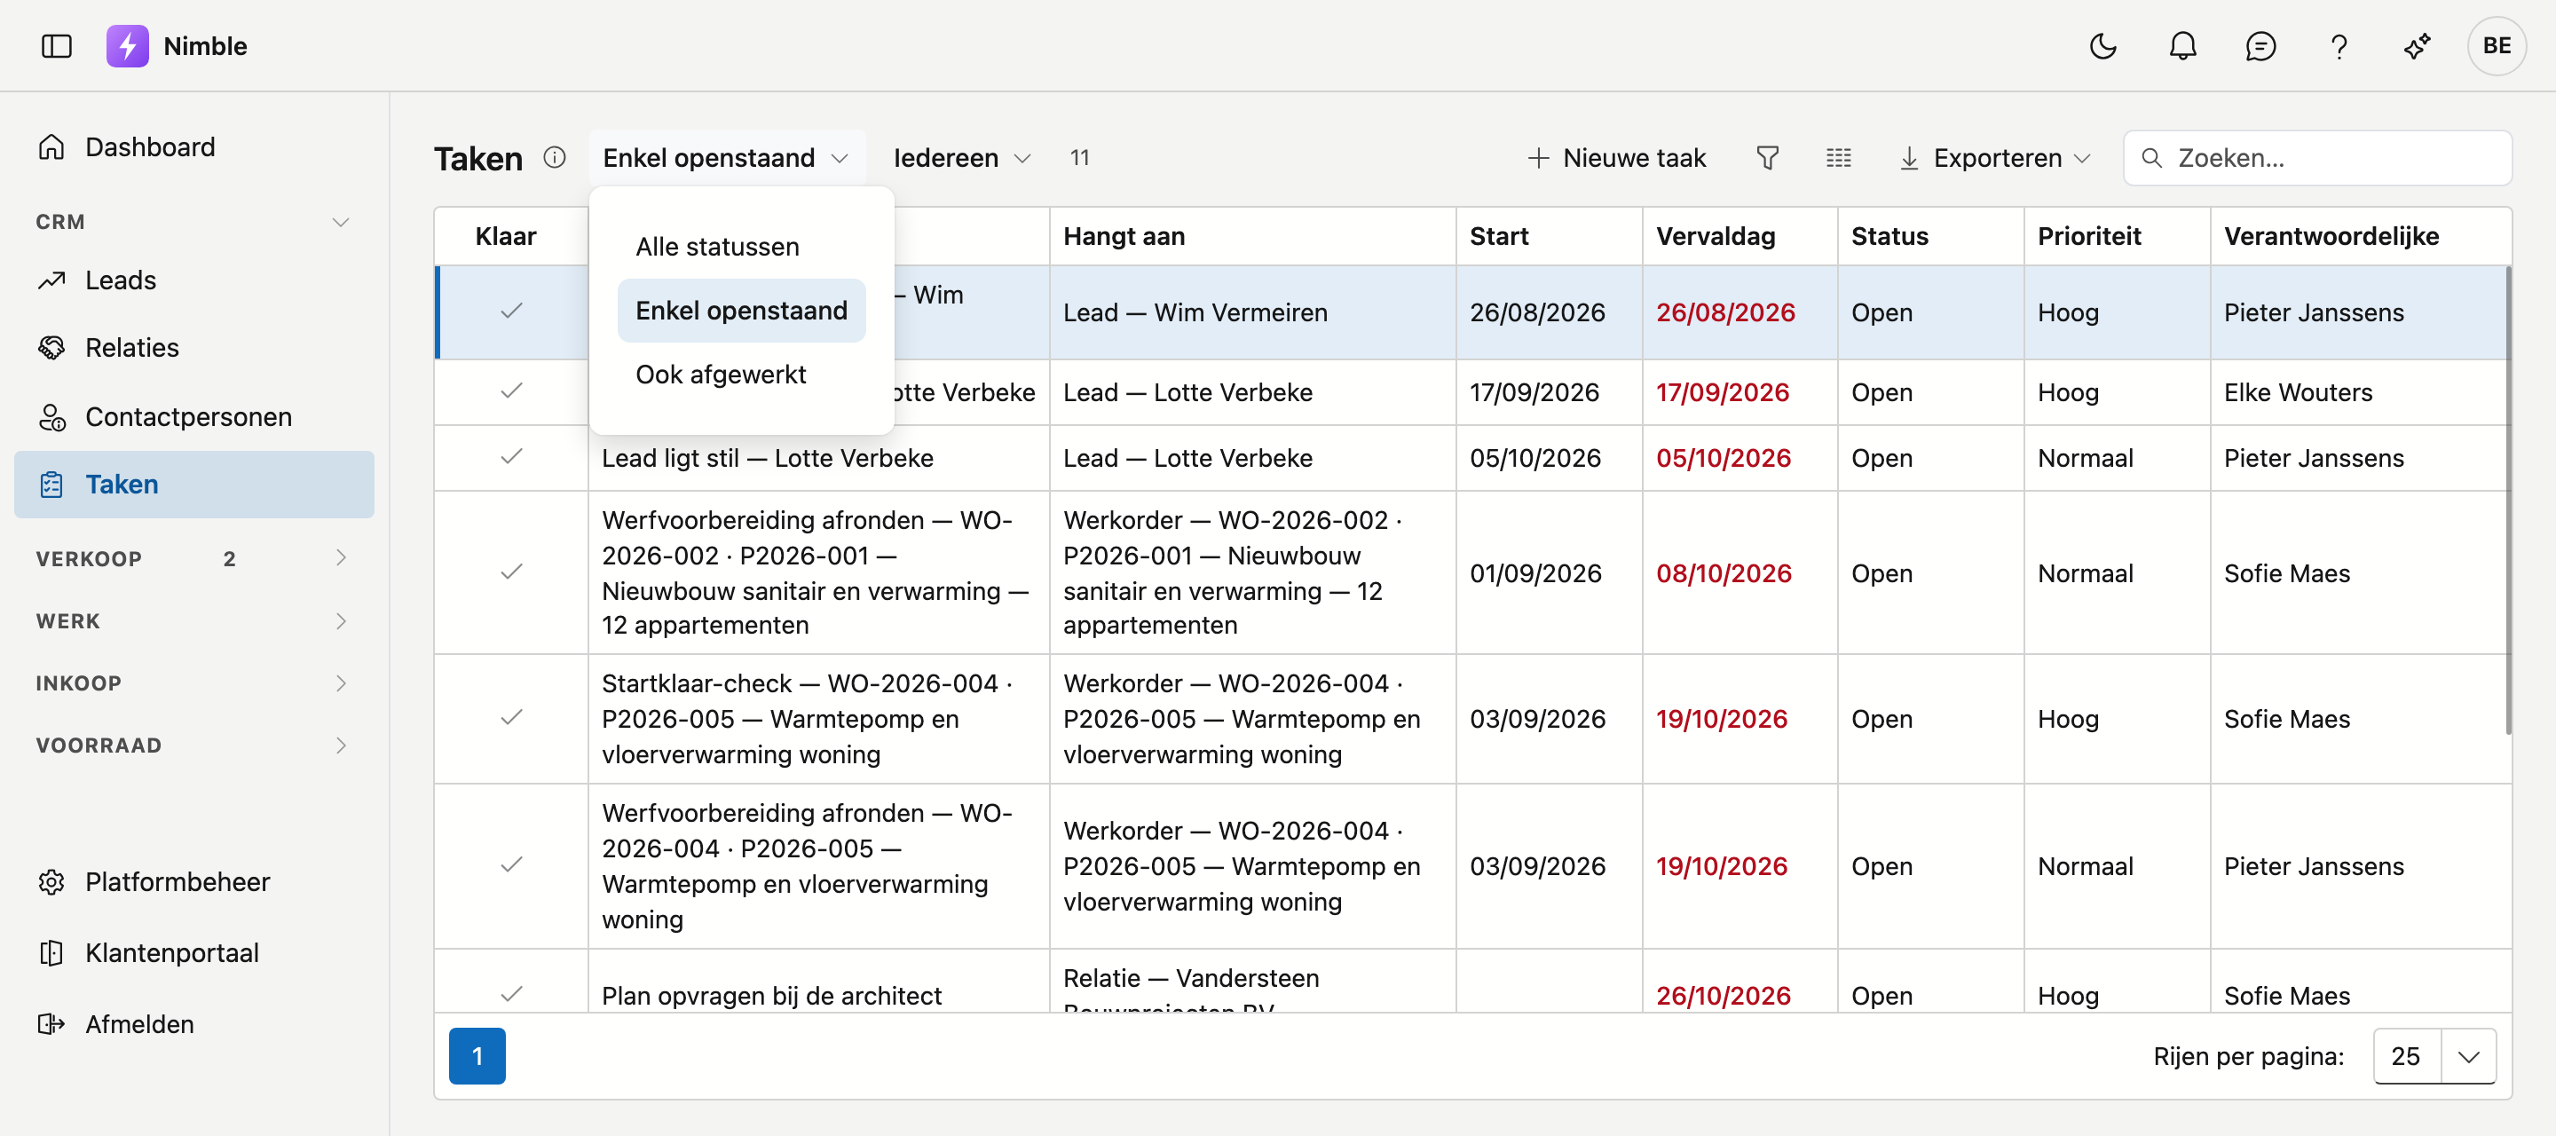The width and height of the screenshot is (2556, 1136).
Task: Mark Elke Wouters task as done
Action: pyautogui.click(x=511, y=390)
